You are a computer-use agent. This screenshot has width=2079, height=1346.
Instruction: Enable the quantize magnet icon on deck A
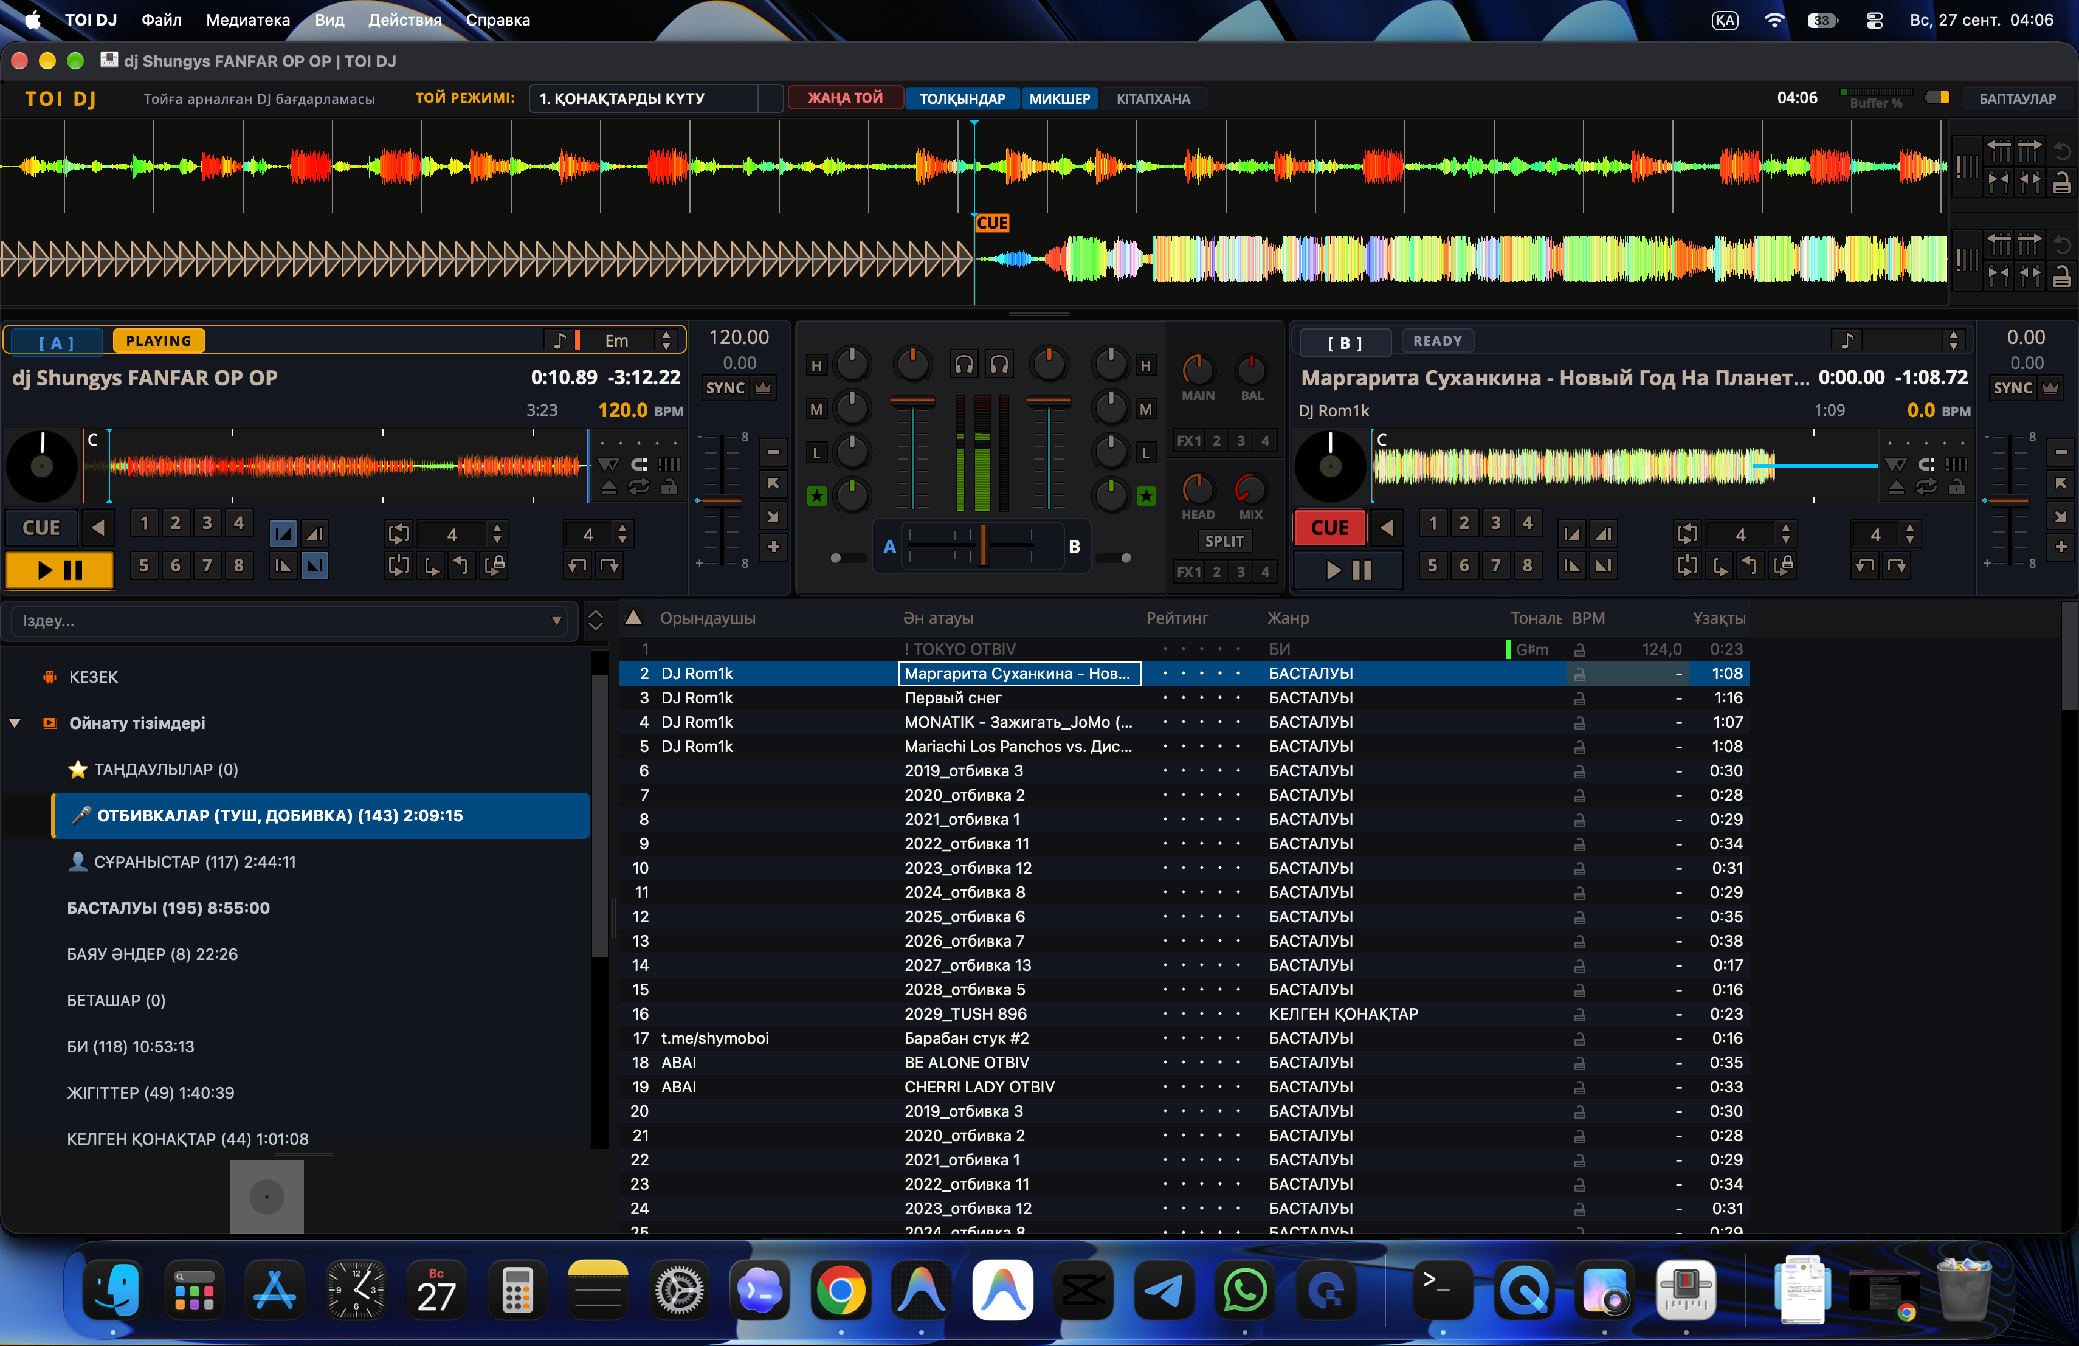tap(638, 464)
